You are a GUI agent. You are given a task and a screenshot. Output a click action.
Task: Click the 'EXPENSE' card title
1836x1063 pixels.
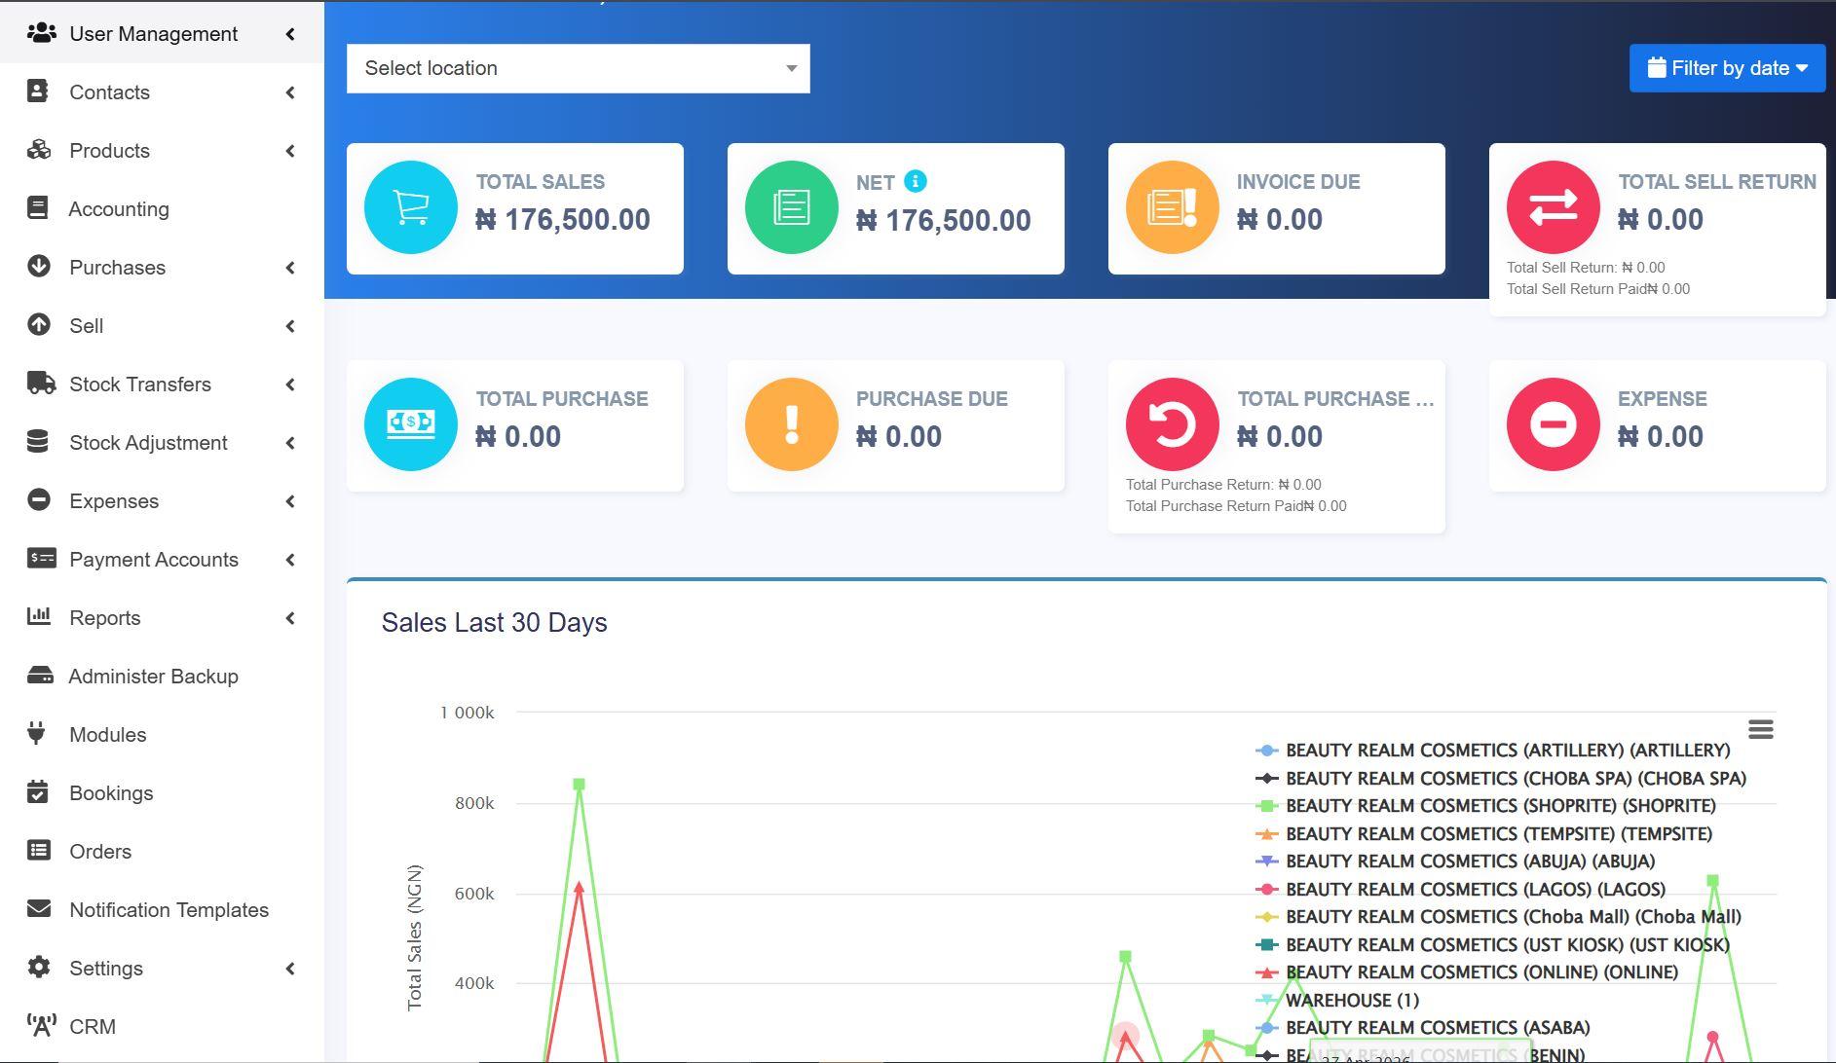(1663, 399)
